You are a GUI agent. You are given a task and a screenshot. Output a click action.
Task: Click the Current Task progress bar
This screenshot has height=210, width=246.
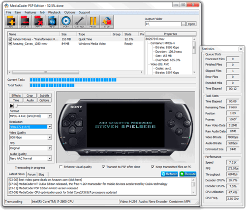pos(113,80)
